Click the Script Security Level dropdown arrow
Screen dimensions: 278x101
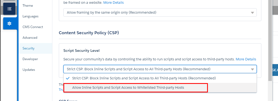[252, 69]
